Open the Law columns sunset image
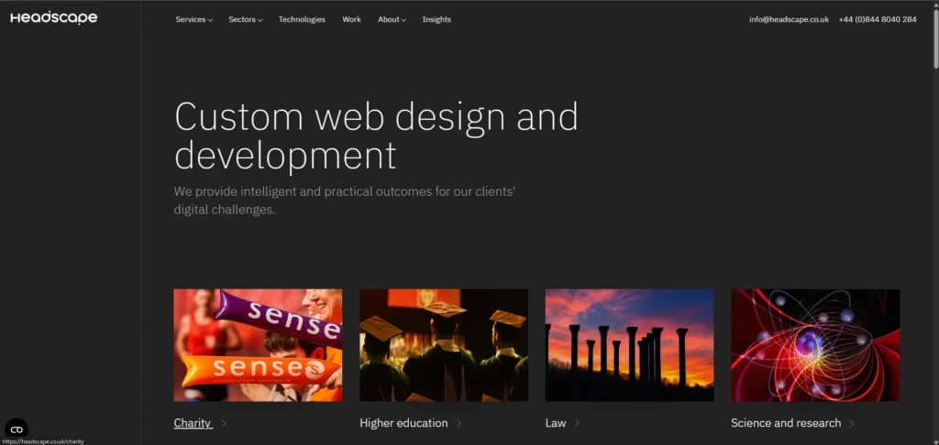This screenshot has height=445, width=939. tap(629, 345)
